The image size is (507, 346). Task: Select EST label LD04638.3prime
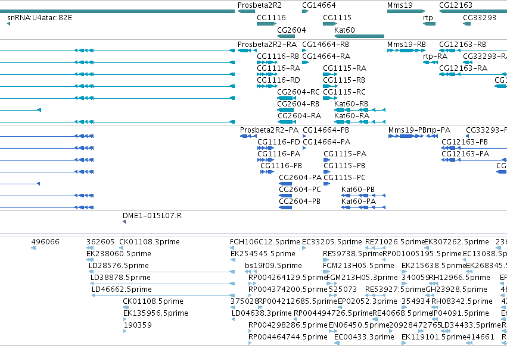[262, 313]
